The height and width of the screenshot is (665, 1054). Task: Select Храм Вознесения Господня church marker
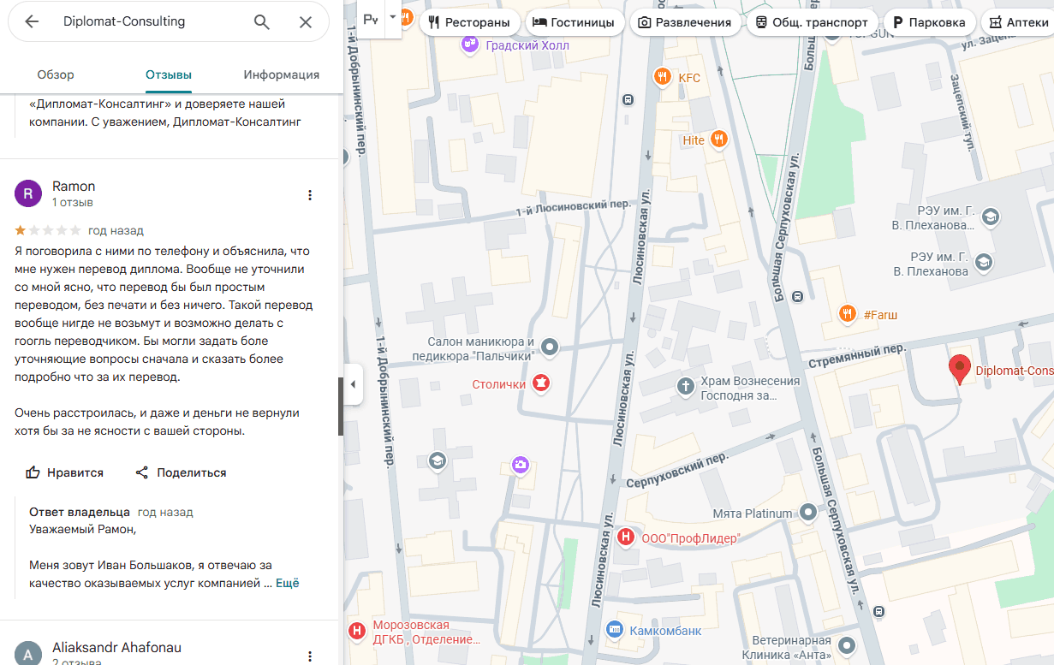[x=685, y=386]
